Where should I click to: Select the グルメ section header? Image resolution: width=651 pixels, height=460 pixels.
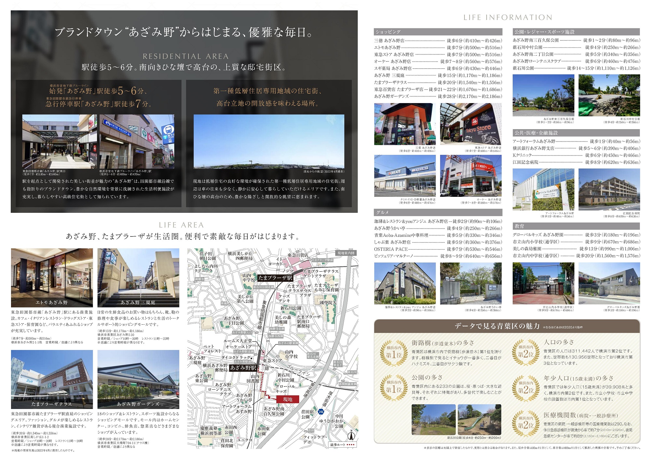coord(438,212)
